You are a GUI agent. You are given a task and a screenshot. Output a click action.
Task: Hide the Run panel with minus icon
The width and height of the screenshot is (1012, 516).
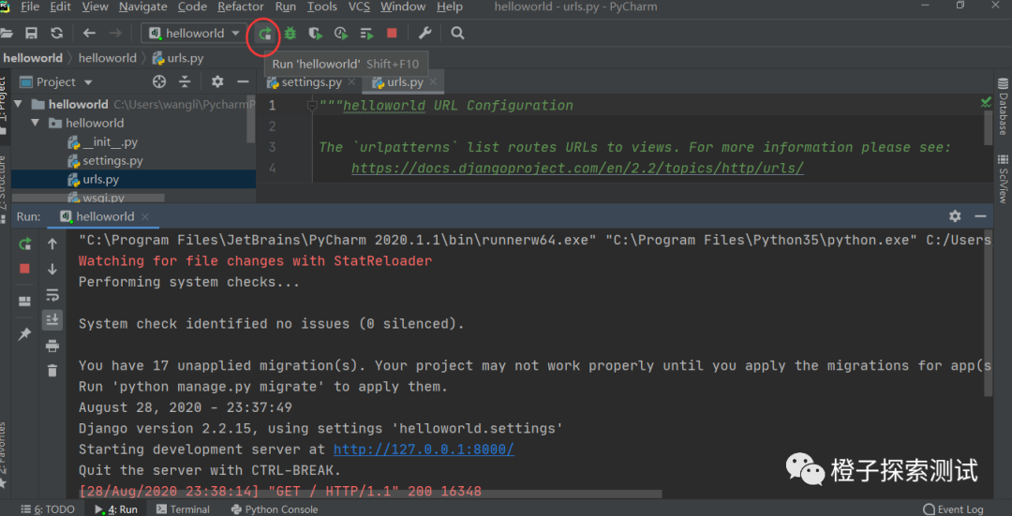point(980,216)
